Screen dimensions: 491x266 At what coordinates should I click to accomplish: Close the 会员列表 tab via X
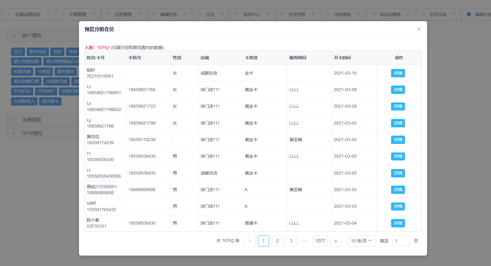coord(313,14)
